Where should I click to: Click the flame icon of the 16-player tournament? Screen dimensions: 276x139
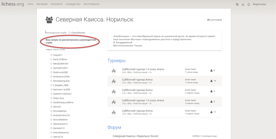(114, 81)
